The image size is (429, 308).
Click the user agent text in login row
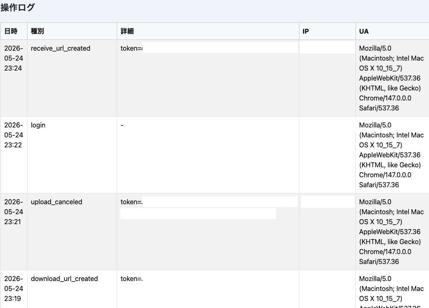(x=391, y=155)
